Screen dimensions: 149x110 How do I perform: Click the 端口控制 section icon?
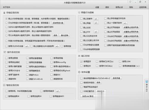[79, 56]
